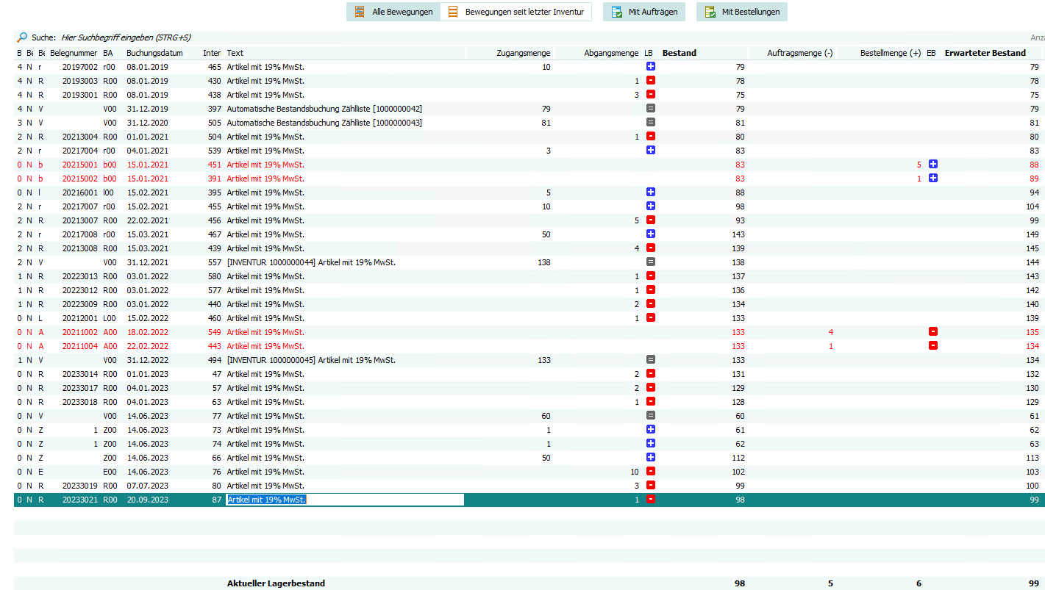The image size is (1045, 590).
Task: Click the red minus icon for document 20193003
Action: 651,81
